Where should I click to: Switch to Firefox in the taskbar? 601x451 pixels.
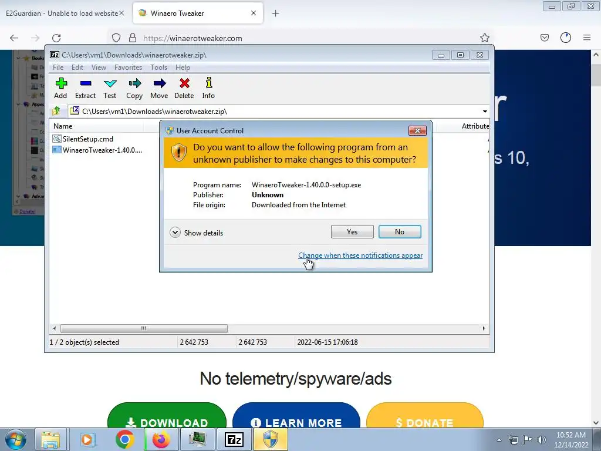pyautogui.click(x=161, y=439)
